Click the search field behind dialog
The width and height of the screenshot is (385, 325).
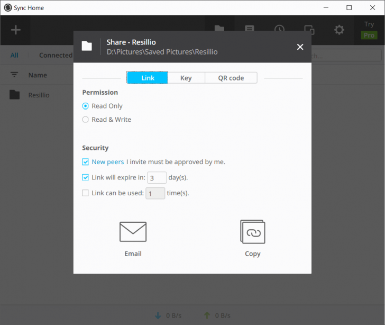(346, 56)
